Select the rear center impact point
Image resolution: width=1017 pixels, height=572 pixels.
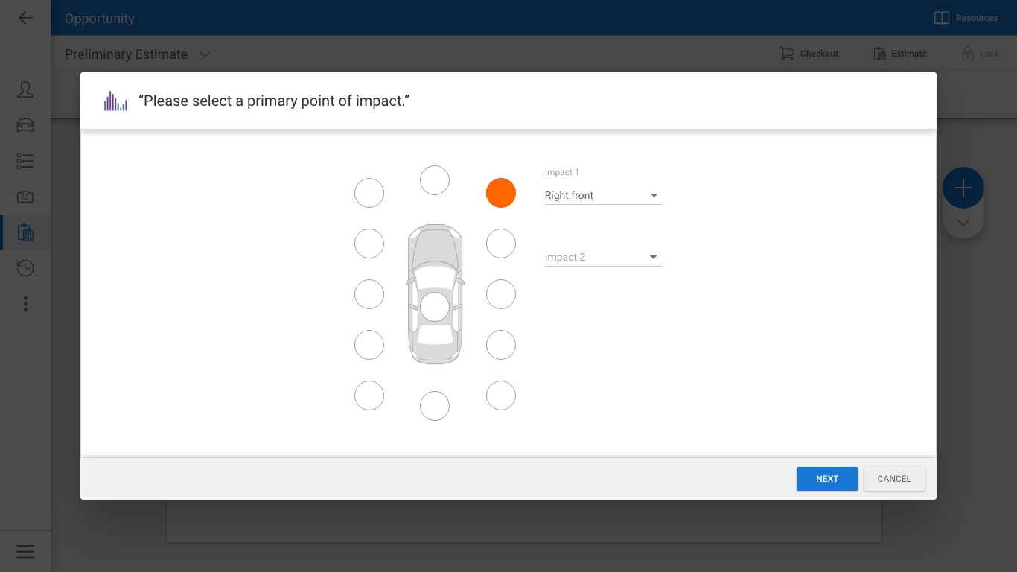pos(435,406)
